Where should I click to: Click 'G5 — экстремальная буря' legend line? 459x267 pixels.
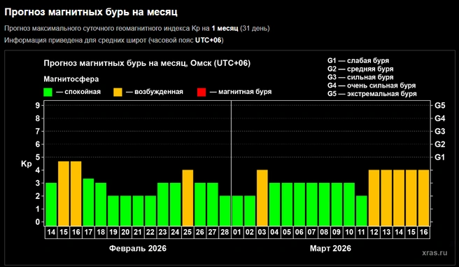pyautogui.click(x=372, y=94)
